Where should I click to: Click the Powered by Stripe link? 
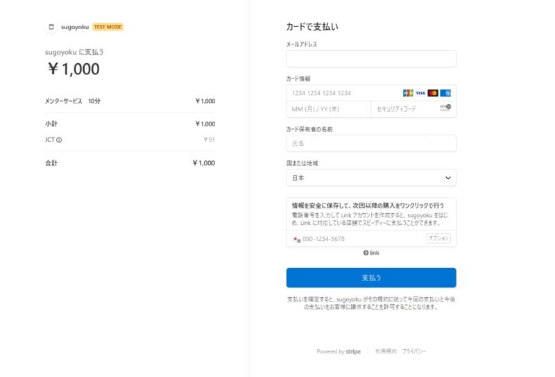[340, 351]
